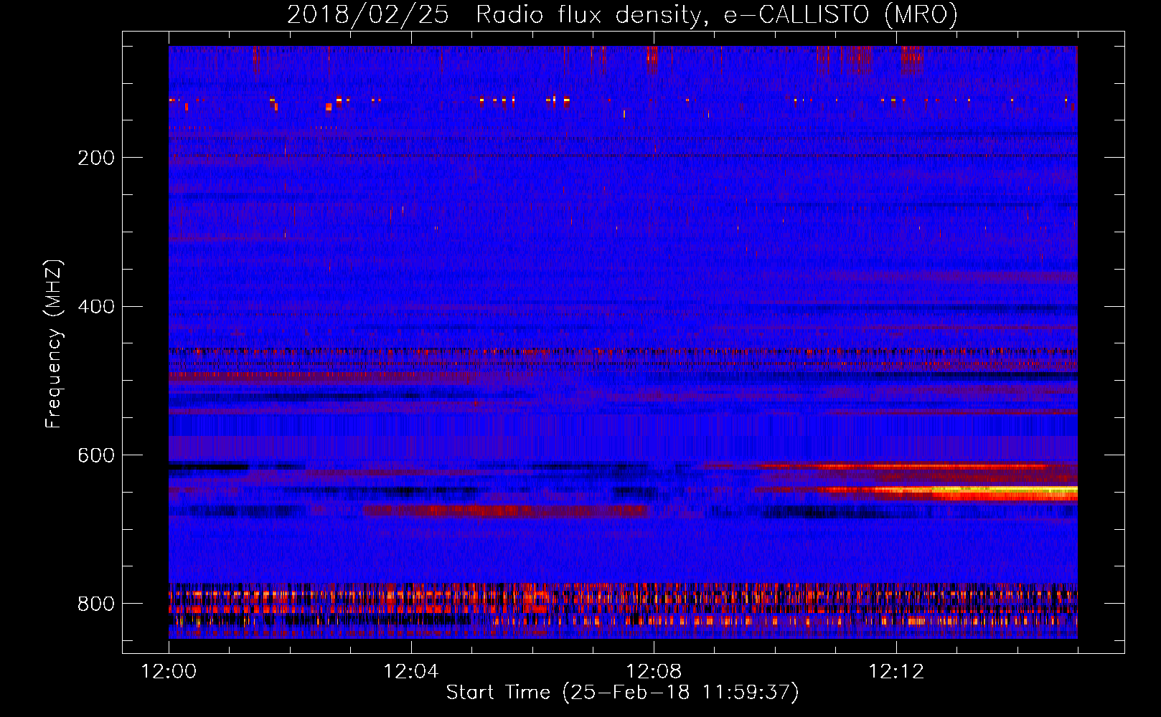Viewport: 1161px width, 717px height.
Task: Click the 400 frequency tick label
Action: [96, 307]
